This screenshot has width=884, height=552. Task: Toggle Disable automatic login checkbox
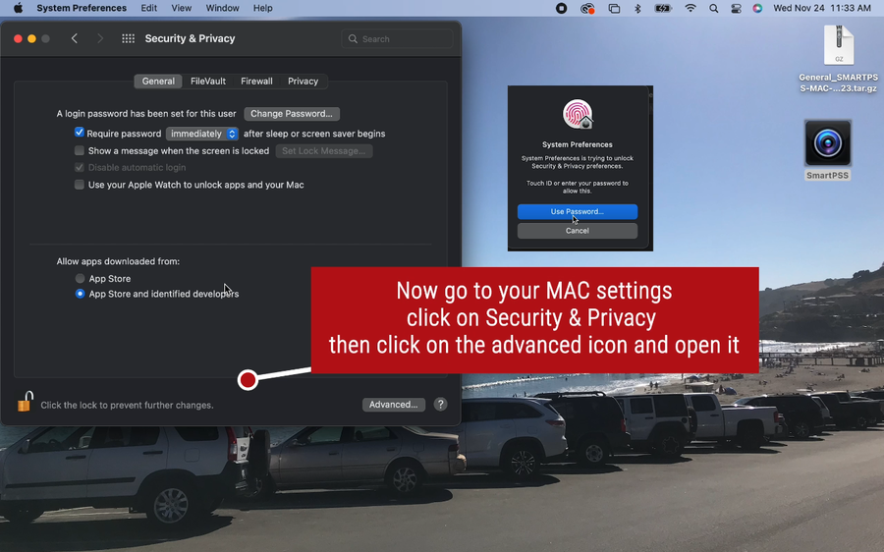pos(79,167)
